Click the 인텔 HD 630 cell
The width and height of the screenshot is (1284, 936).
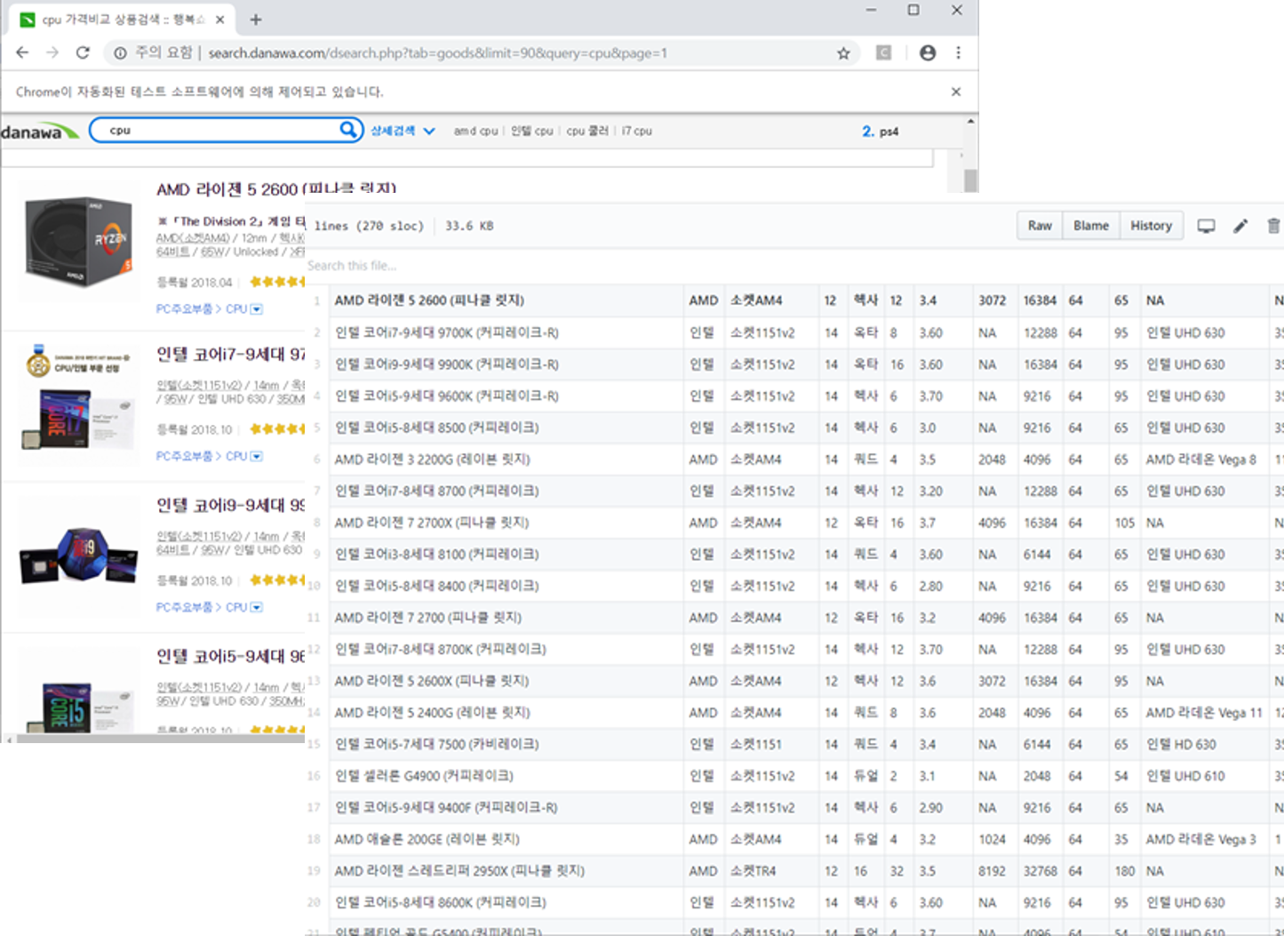click(x=1204, y=744)
